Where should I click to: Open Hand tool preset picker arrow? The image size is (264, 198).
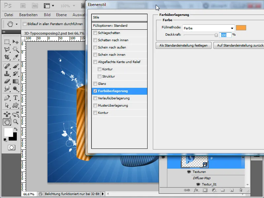pos(17,24)
